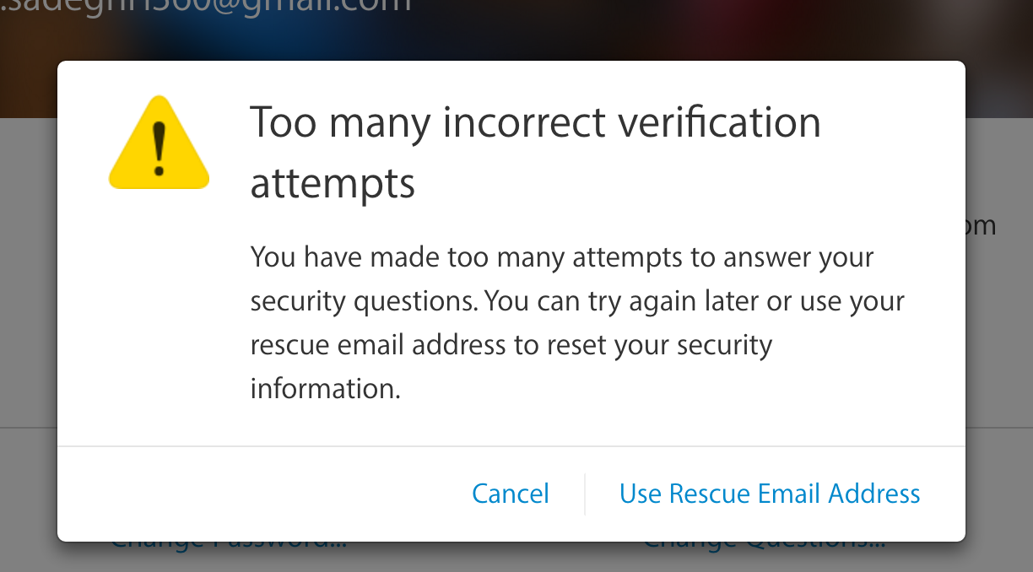
Task: Choose Use Rescue Email Address
Action: (770, 494)
